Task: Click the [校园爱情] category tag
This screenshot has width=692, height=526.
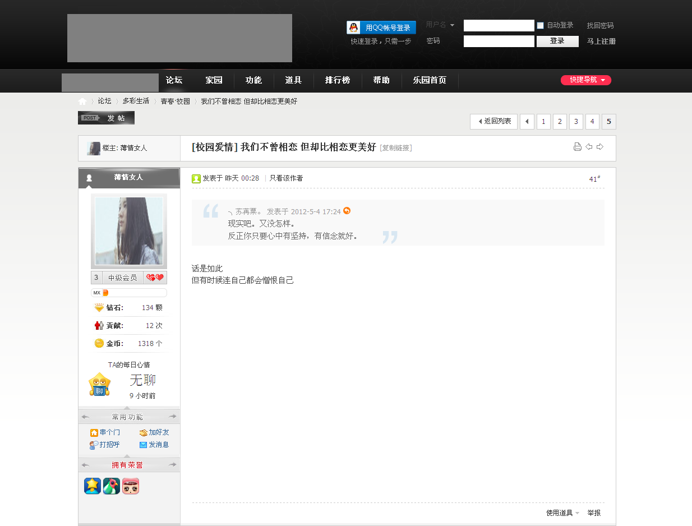Action: (215, 147)
